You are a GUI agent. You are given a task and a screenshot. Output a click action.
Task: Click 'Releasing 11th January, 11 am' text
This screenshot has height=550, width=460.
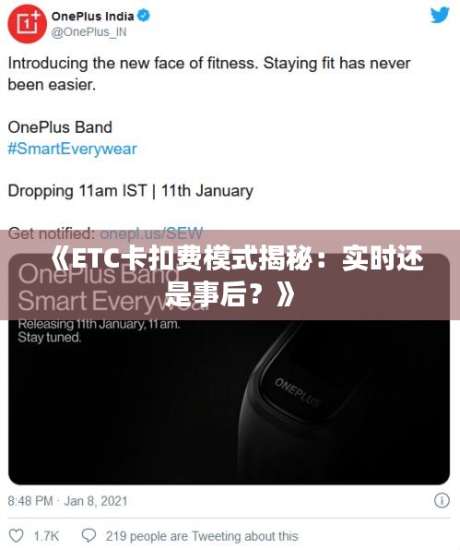[99, 324]
